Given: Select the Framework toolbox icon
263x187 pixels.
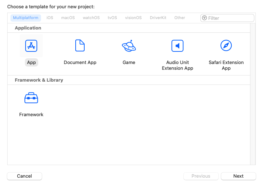Looking at the screenshot, I should [x=31, y=98].
